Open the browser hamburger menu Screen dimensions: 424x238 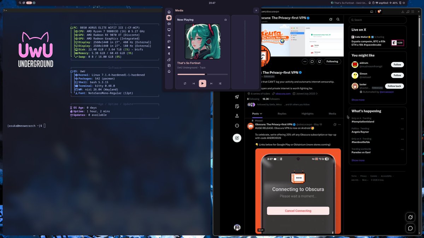[413, 11]
